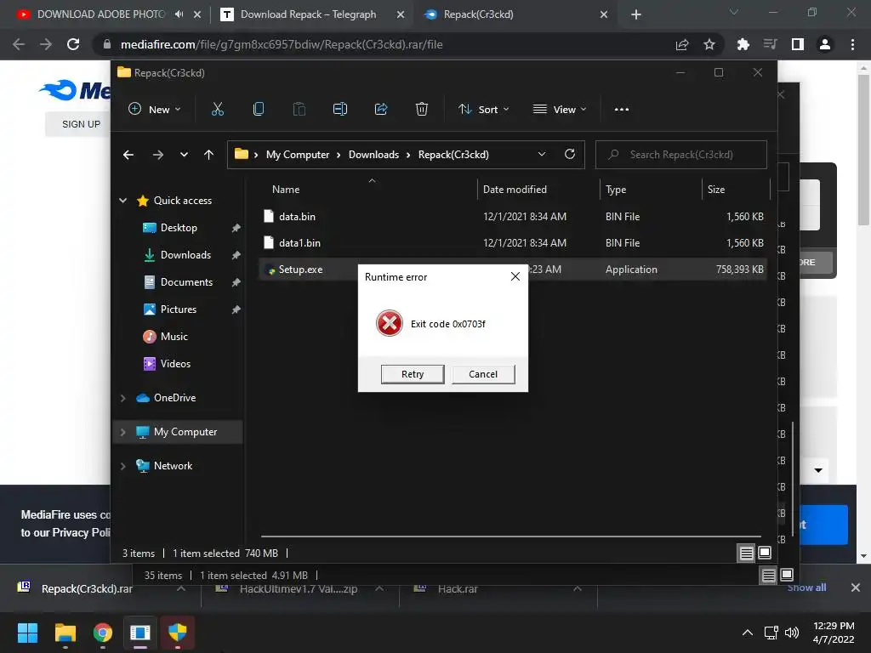This screenshot has height=653, width=871.
Task: Switch to the DOWNLOAD ADOBE PHOTO tab
Action: point(100,14)
